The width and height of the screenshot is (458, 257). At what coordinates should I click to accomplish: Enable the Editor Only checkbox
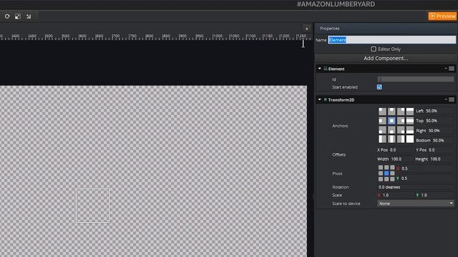click(374, 49)
